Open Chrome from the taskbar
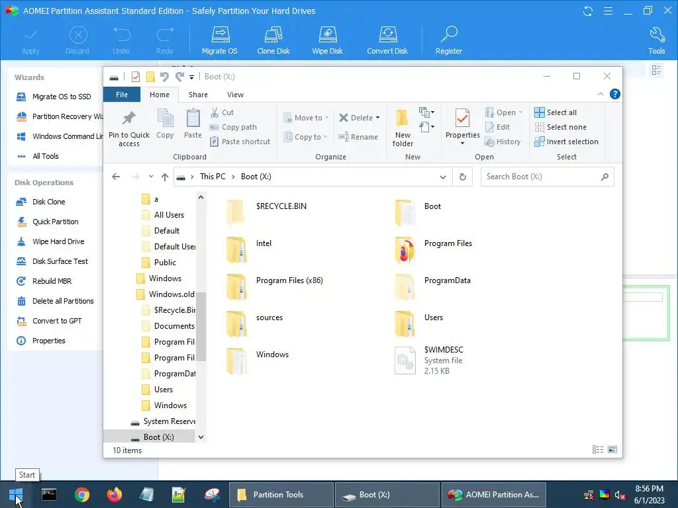678x508 pixels. pyautogui.click(x=81, y=495)
